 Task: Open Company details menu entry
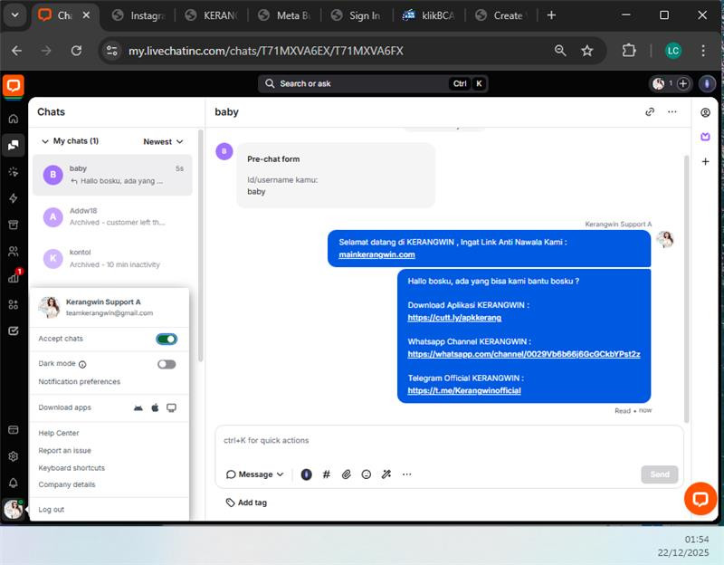[67, 484]
